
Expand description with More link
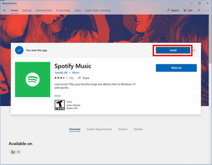tap(58, 96)
